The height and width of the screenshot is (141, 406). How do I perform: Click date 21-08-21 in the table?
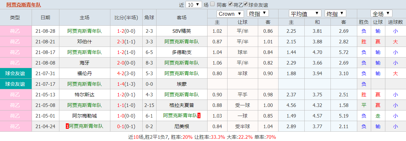tap(46, 42)
